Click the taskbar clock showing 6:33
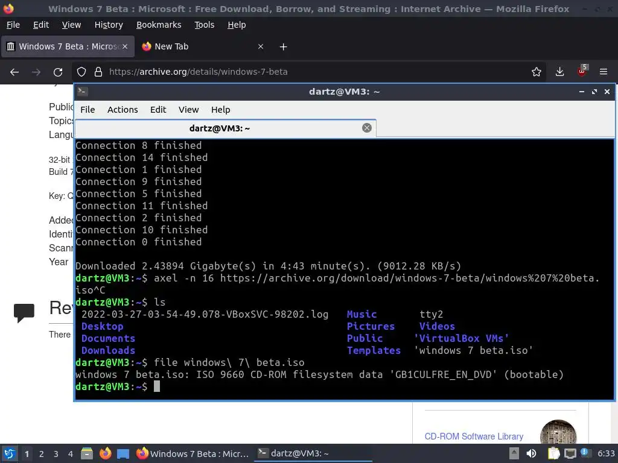This screenshot has height=463, width=618. pyautogui.click(x=606, y=453)
